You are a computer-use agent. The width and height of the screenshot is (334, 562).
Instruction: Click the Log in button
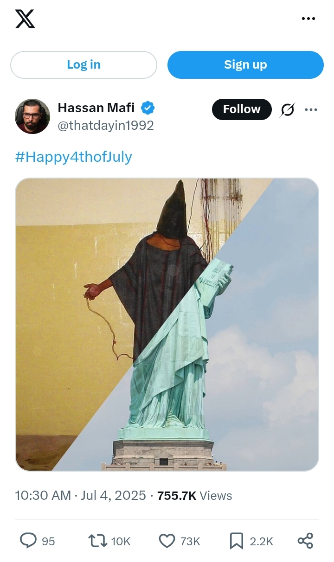83,64
